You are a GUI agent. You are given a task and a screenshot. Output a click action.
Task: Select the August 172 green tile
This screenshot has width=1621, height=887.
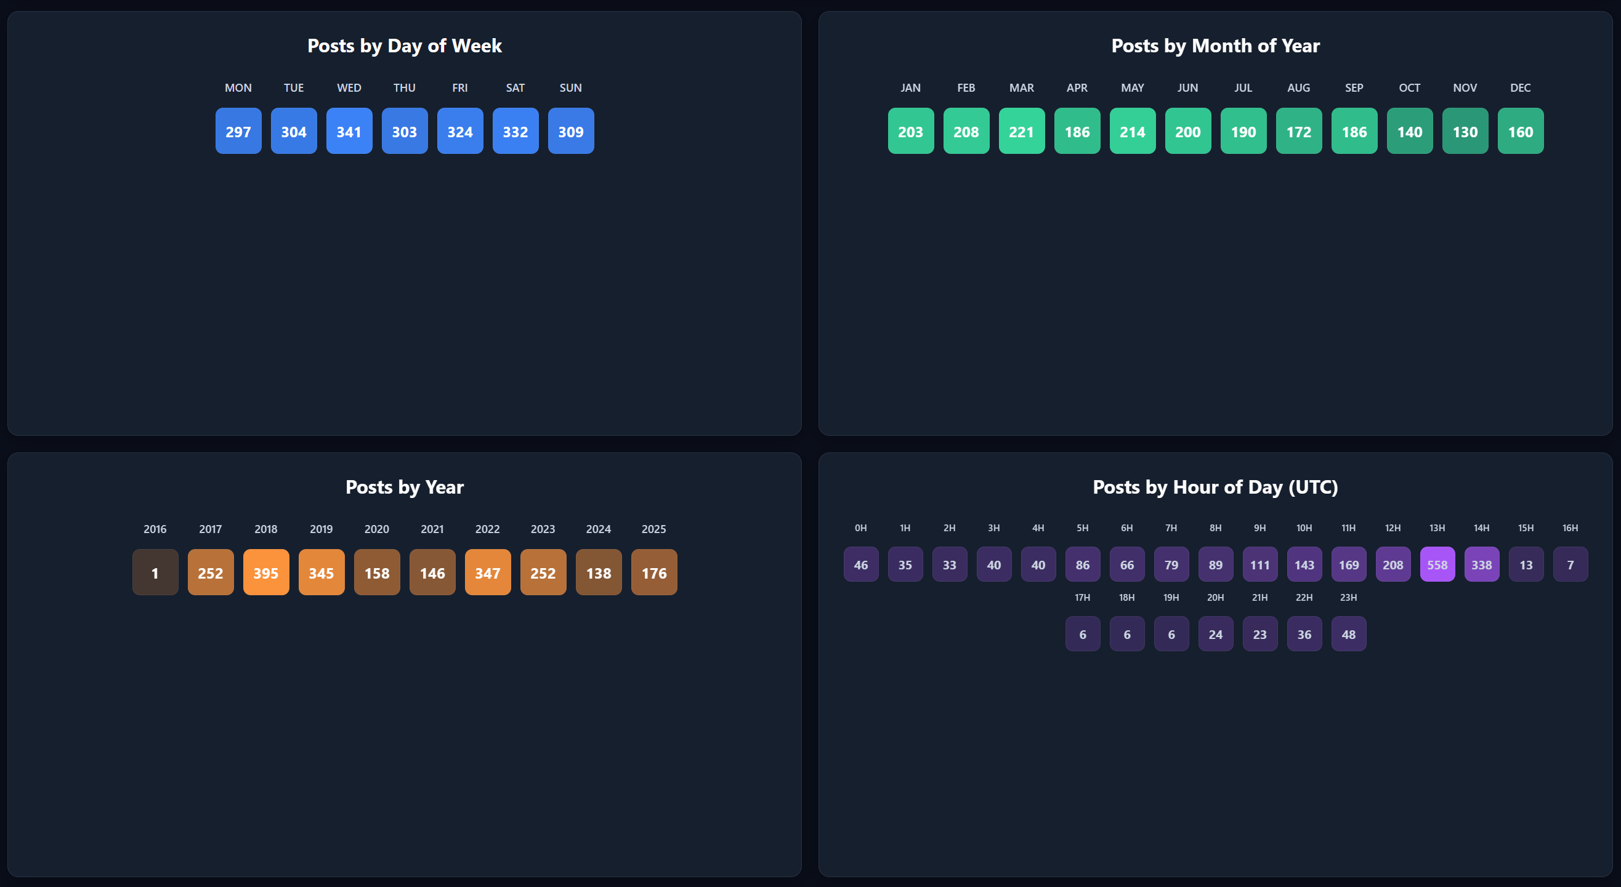pyautogui.click(x=1298, y=131)
